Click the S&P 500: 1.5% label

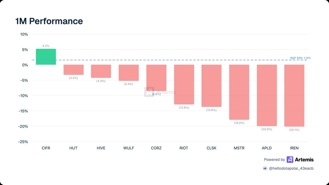tap(300, 58)
